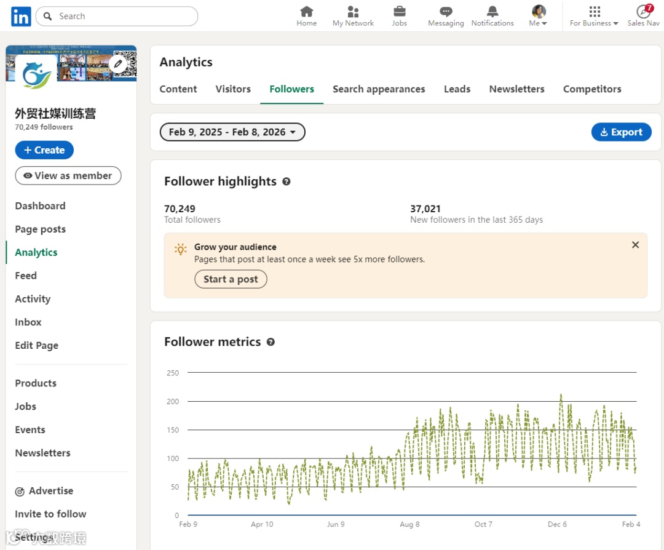Image resolution: width=664 pixels, height=550 pixels.
Task: Click the 37,021 new followers value
Action: click(425, 209)
